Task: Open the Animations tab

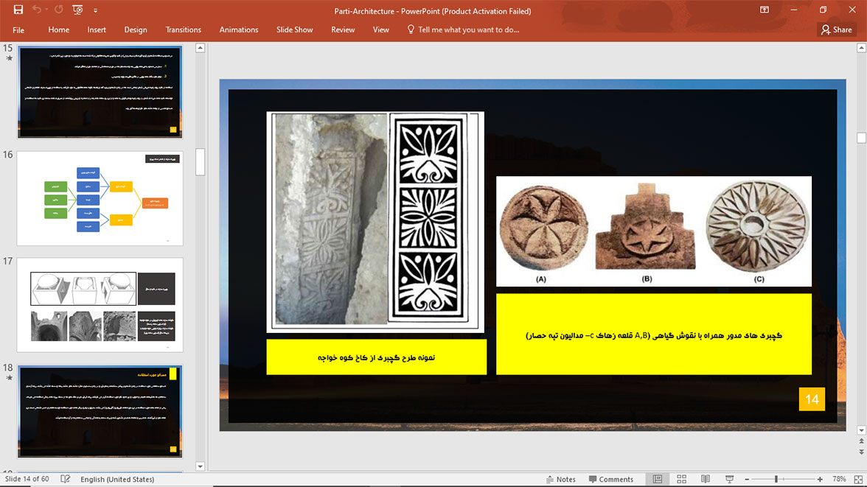Action: pyautogui.click(x=239, y=30)
